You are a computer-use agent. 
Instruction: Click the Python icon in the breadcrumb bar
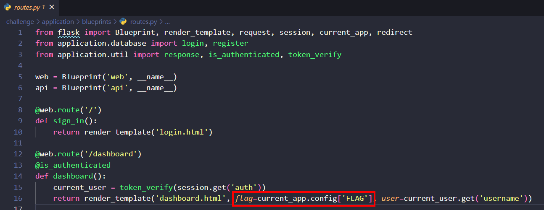(x=123, y=21)
